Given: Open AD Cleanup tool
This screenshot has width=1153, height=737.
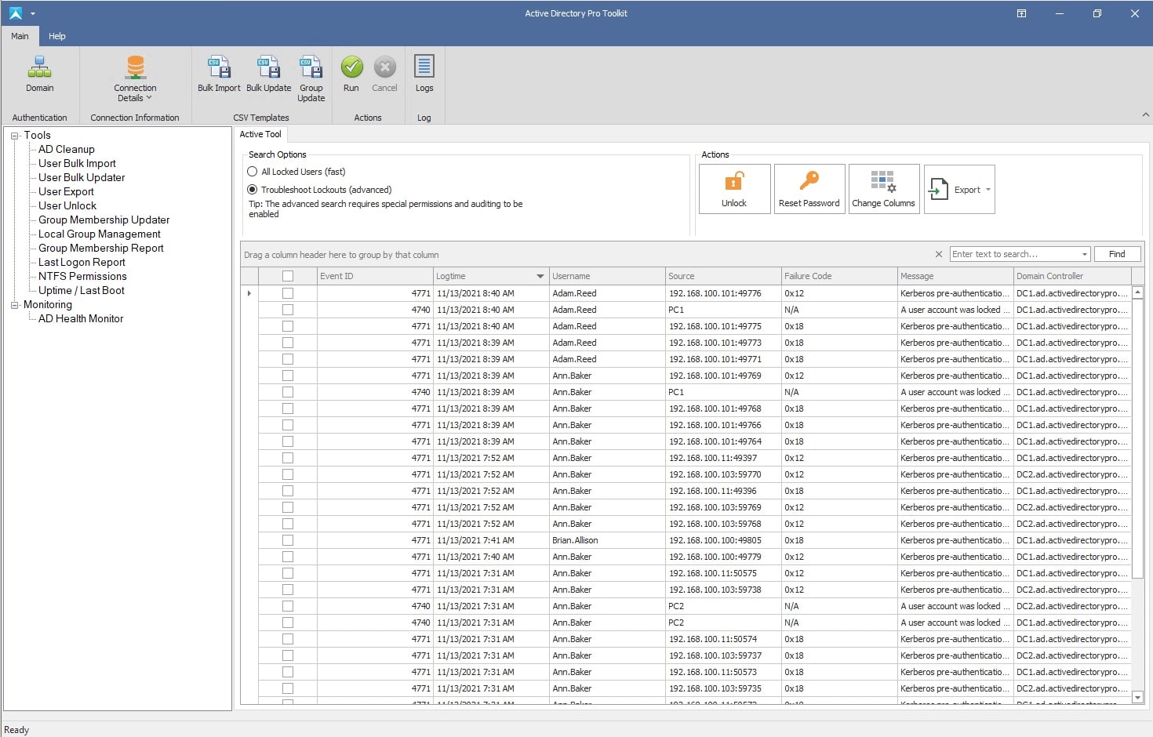Looking at the screenshot, I should [x=67, y=149].
